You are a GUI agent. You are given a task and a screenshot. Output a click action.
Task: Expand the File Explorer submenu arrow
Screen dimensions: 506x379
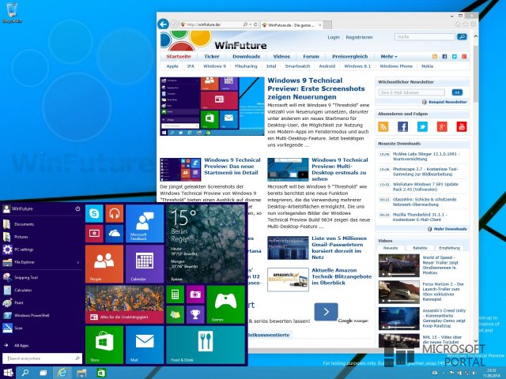point(78,262)
